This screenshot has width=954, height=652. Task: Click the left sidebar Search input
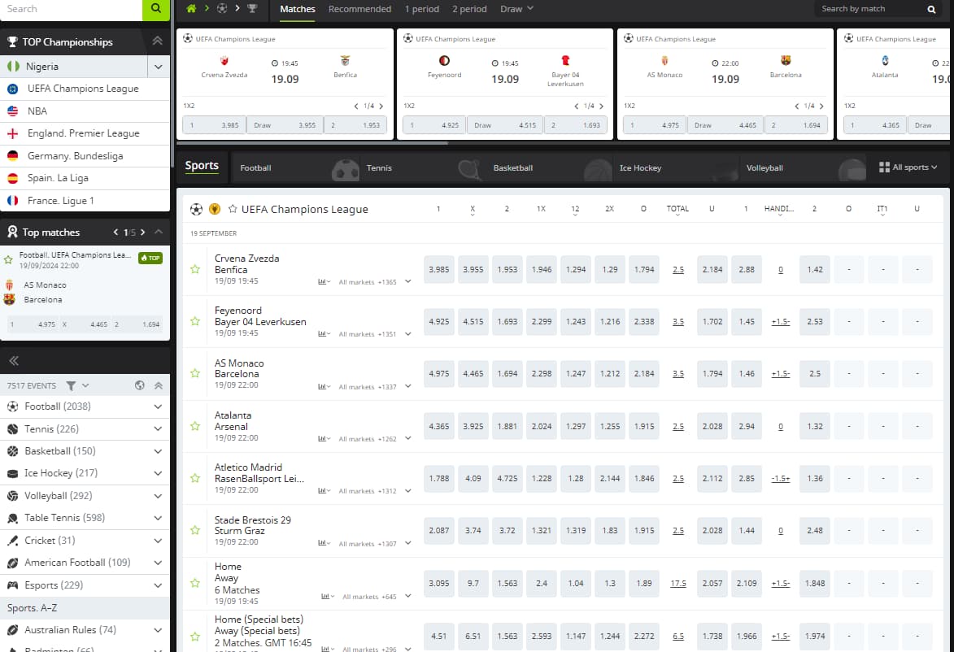[x=71, y=9]
